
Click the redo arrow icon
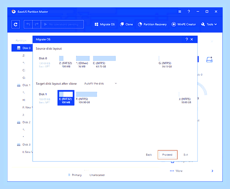click(x=36, y=25)
